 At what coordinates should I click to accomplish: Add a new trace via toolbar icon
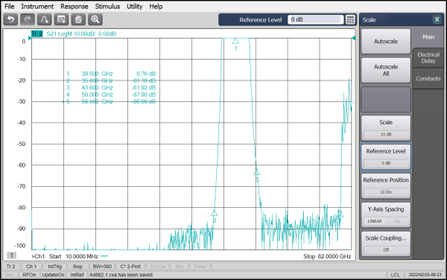[x=45, y=19]
